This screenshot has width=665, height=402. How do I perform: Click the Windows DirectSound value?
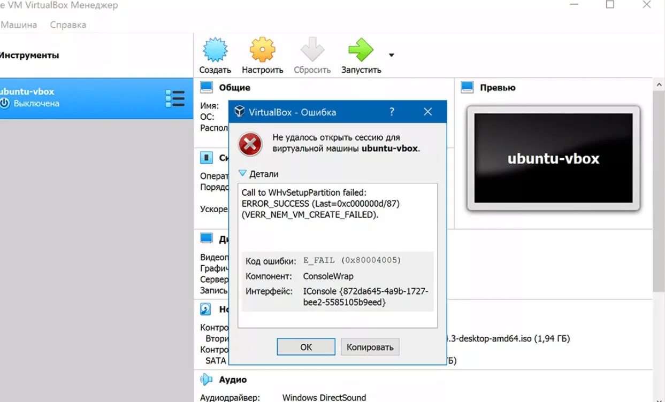(324, 398)
